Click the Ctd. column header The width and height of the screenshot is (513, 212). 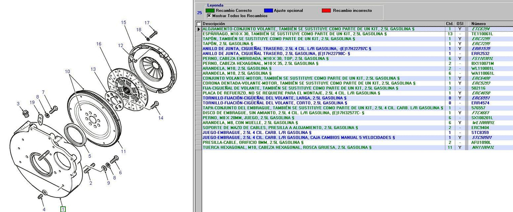tap(449, 24)
